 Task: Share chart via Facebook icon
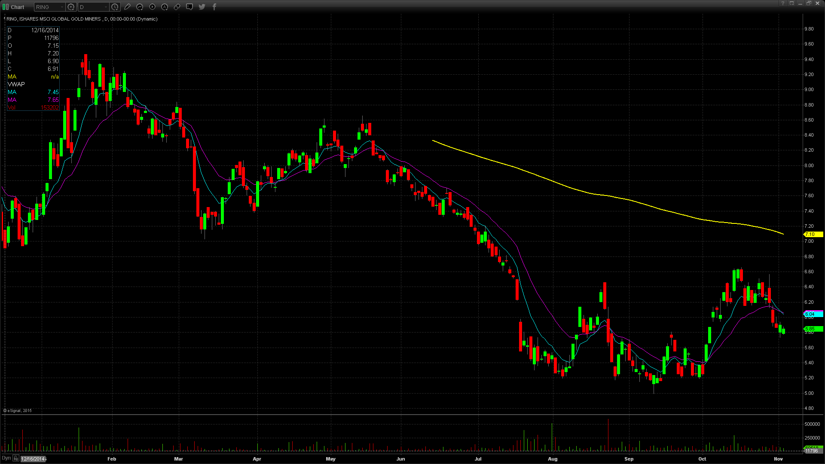[214, 7]
